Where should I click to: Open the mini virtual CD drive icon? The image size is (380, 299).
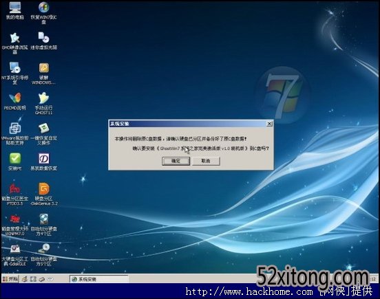pos(43,41)
